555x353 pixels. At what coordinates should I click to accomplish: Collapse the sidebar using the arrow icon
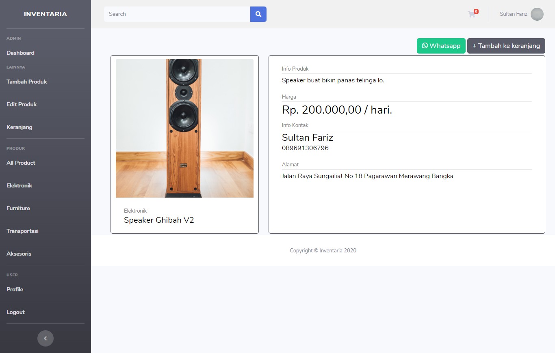click(45, 338)
